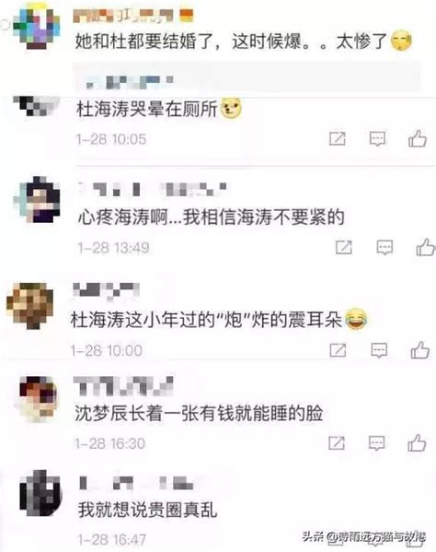Screen dimensions: 436x552
Task: Reply to the 1-28 16:30 comment
Action: (x=376, y=443)
